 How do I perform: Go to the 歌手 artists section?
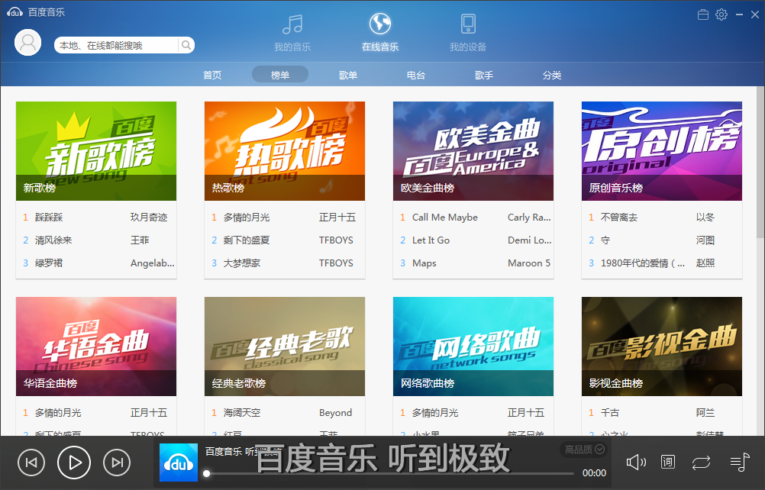[x=484, y=75]
